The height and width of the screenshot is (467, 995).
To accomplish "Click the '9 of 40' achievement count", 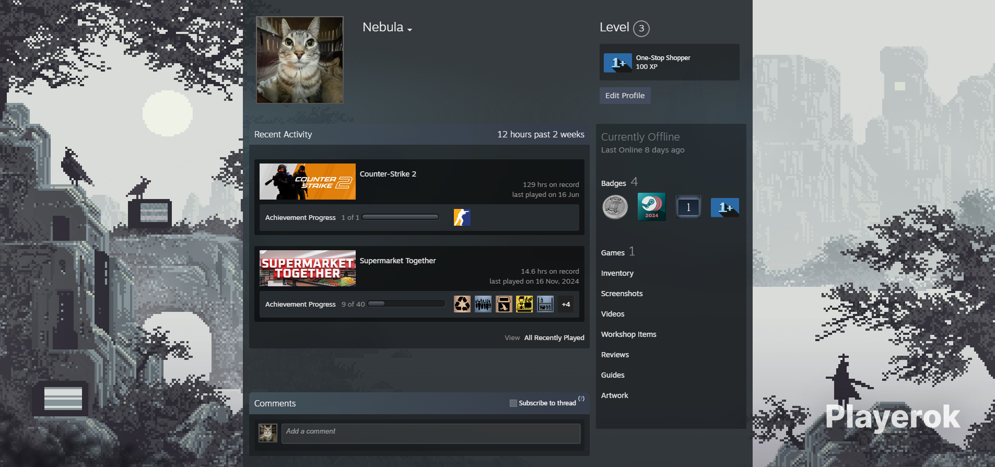I will (353, 305).
